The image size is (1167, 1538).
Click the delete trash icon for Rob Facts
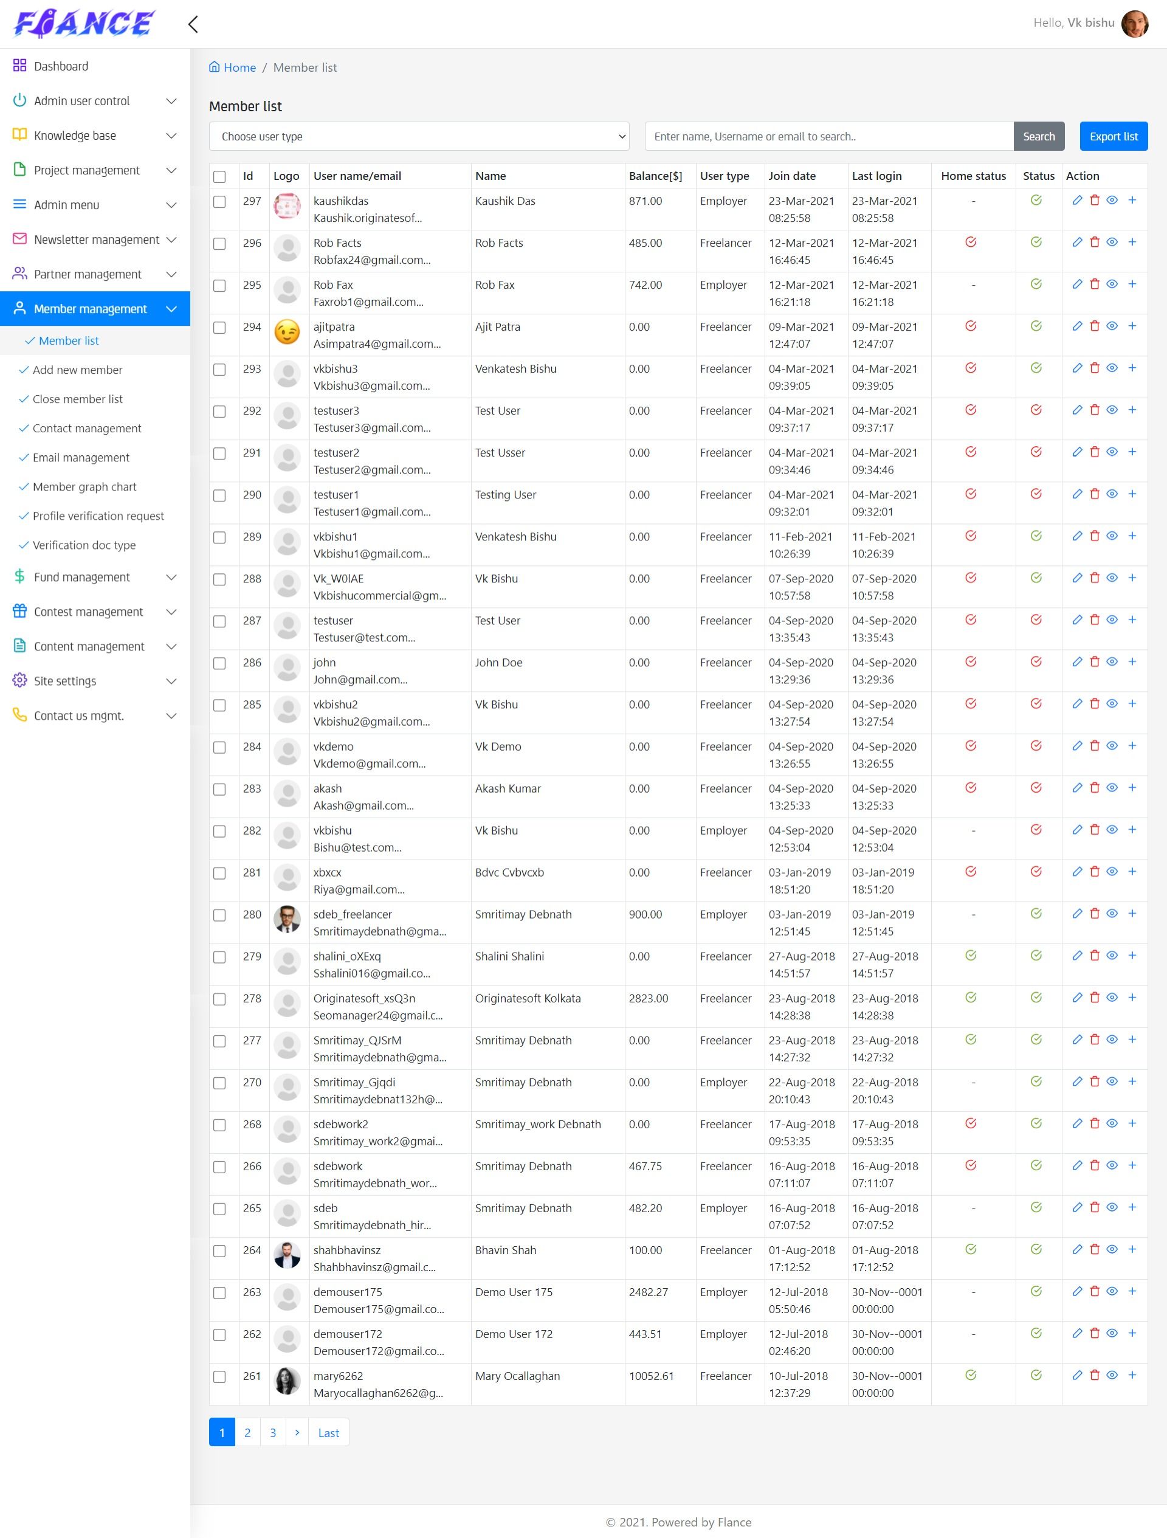pos(1094,242)
